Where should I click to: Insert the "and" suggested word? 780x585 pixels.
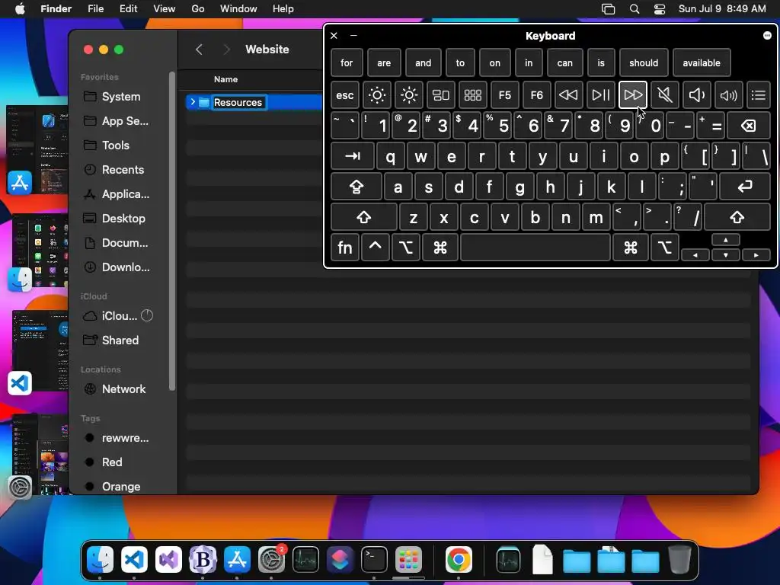click(x=423, y=62)
